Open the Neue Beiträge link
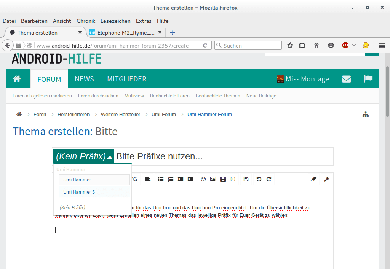This screenshot has width=390, height=269. tap(261, 96)
